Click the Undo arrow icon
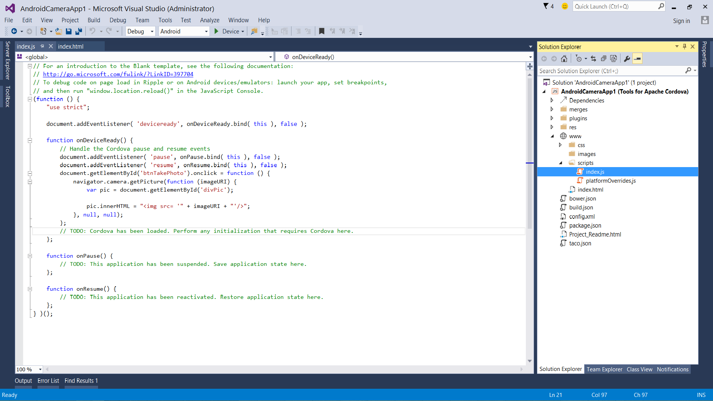This screenshot has width=713, height=401. tap(92, 31)
